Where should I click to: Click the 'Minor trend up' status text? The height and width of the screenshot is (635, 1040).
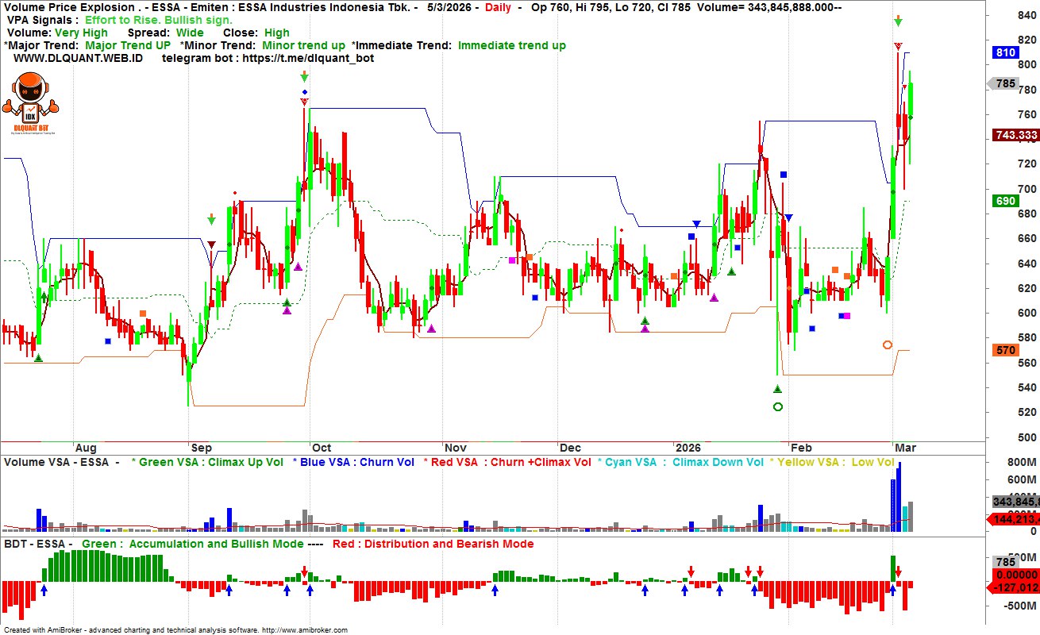coord(303,45)
